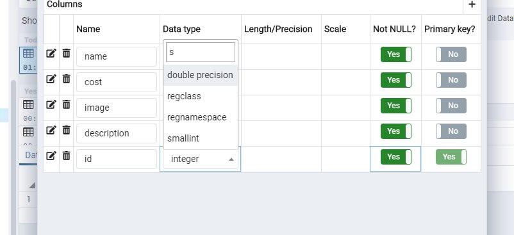Delete the cost column using trash icon
Image resolution: width=514 pixels, height=235 pixels.
66,79
